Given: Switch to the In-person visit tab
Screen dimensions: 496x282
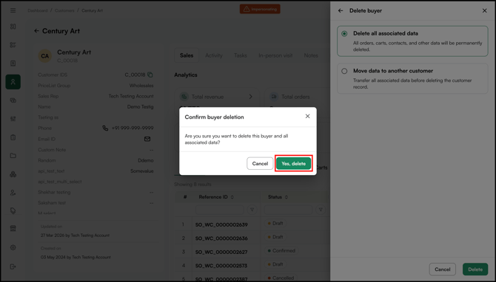Looking at the screenshot, I should 275,55.
